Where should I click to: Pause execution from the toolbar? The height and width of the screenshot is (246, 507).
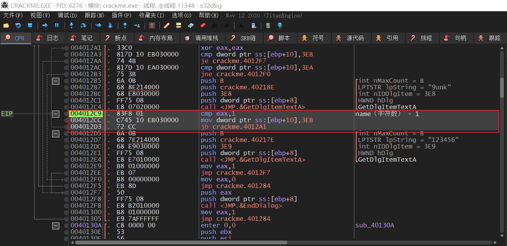point(57,26)
